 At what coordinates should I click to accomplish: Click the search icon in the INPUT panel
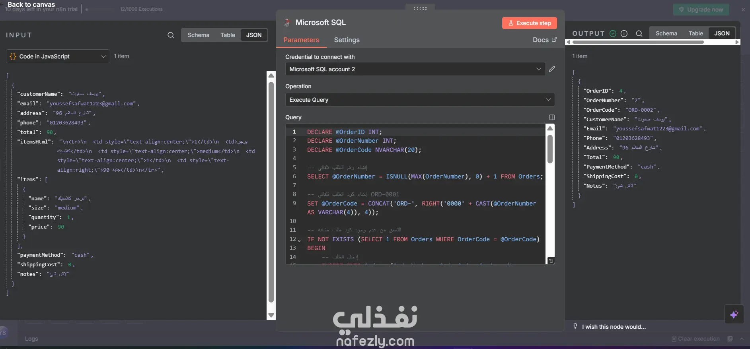pos(171,35)
